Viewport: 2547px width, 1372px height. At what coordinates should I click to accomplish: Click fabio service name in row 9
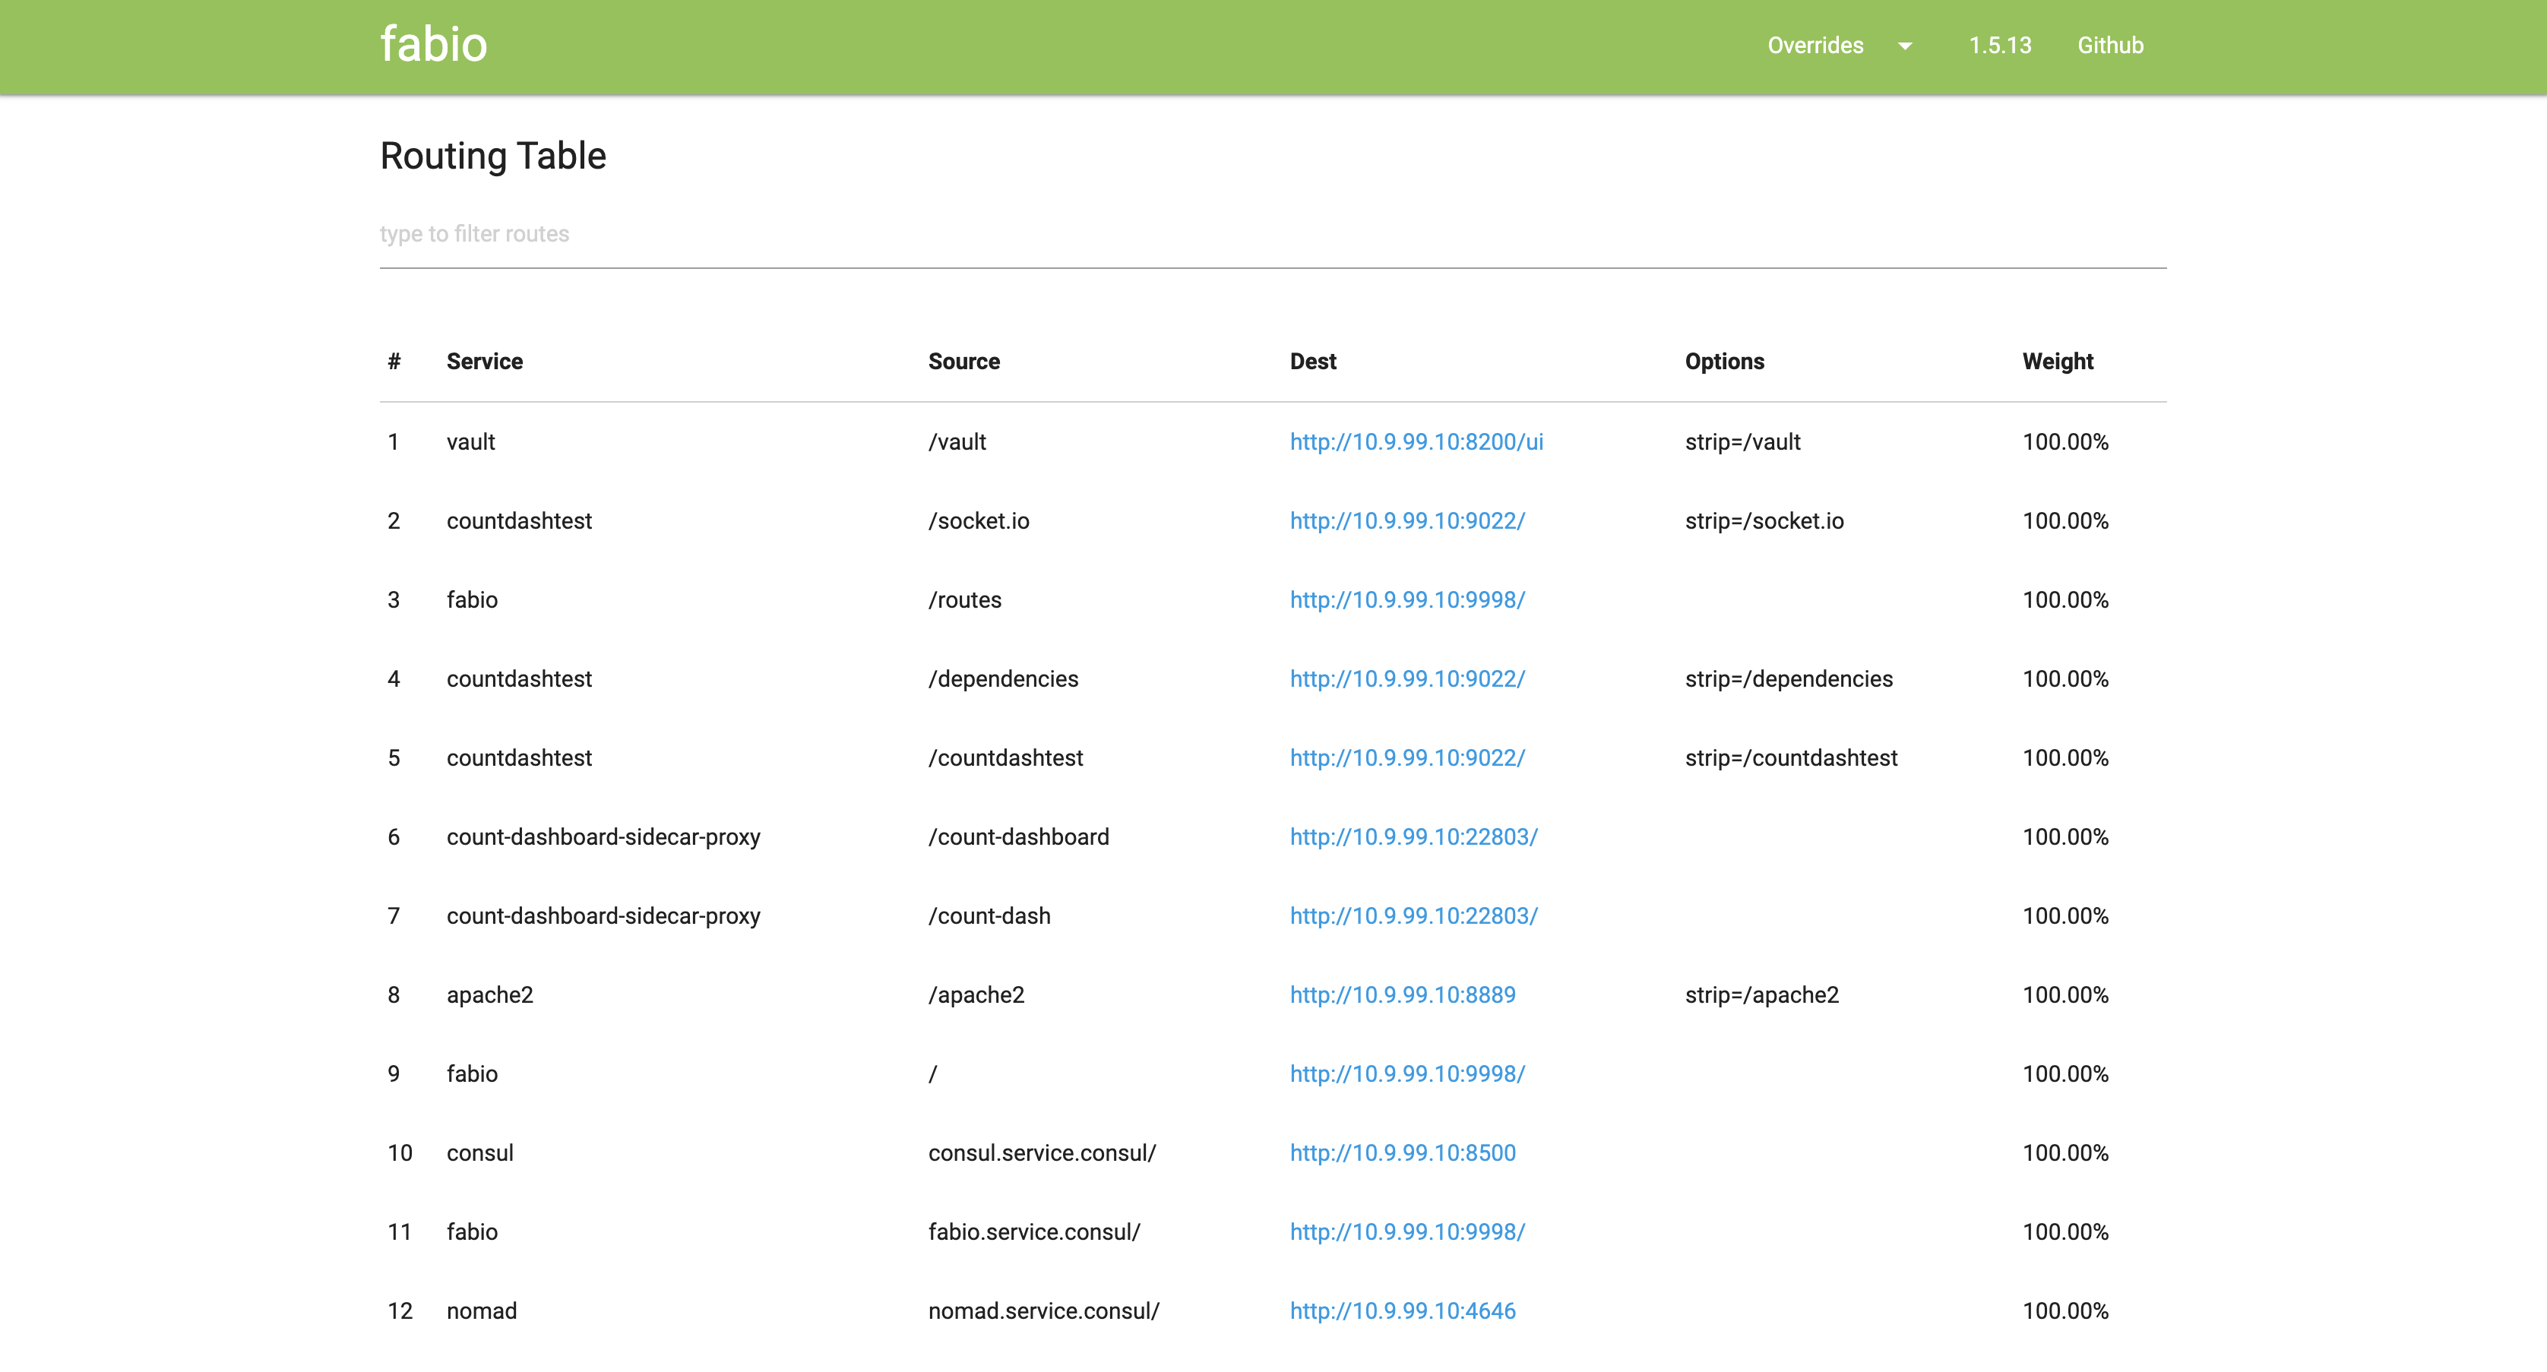(472, 1074)
